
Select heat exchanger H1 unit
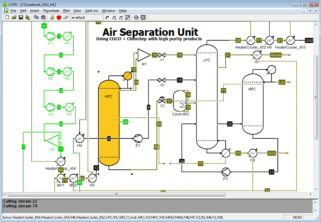coord(67,36)
